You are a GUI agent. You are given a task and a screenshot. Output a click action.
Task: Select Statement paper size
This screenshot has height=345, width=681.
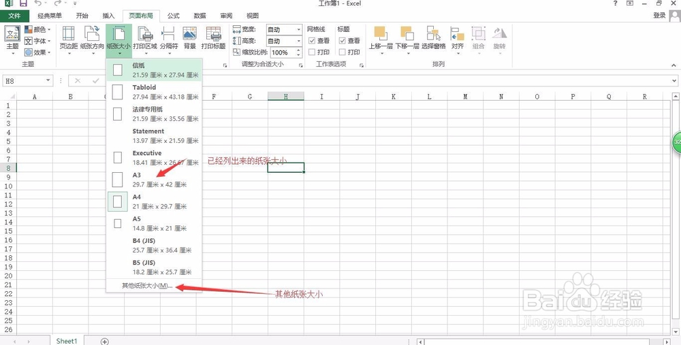pyautogui.click(x=154, y=136)
